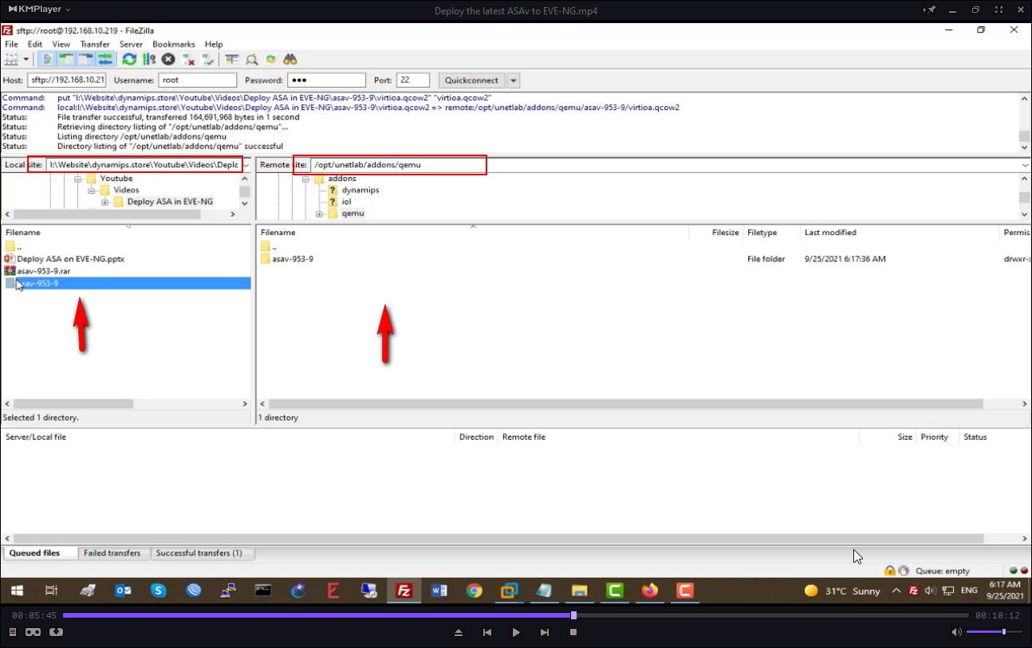1032x648 pixels.
Task: Open Microsoft Word from the taskbar
Action: tap(439, 591)
